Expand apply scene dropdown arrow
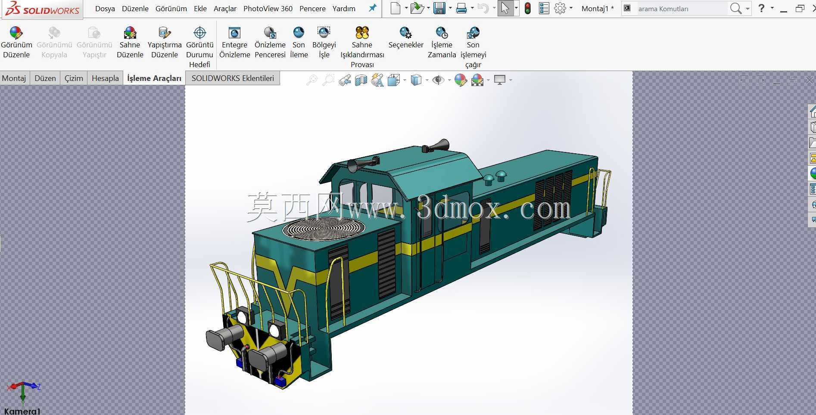This screenshot has height=415, width=816. point(488,80)
